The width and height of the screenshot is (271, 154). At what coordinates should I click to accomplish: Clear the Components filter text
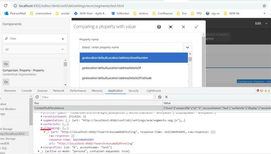point(63,39)
